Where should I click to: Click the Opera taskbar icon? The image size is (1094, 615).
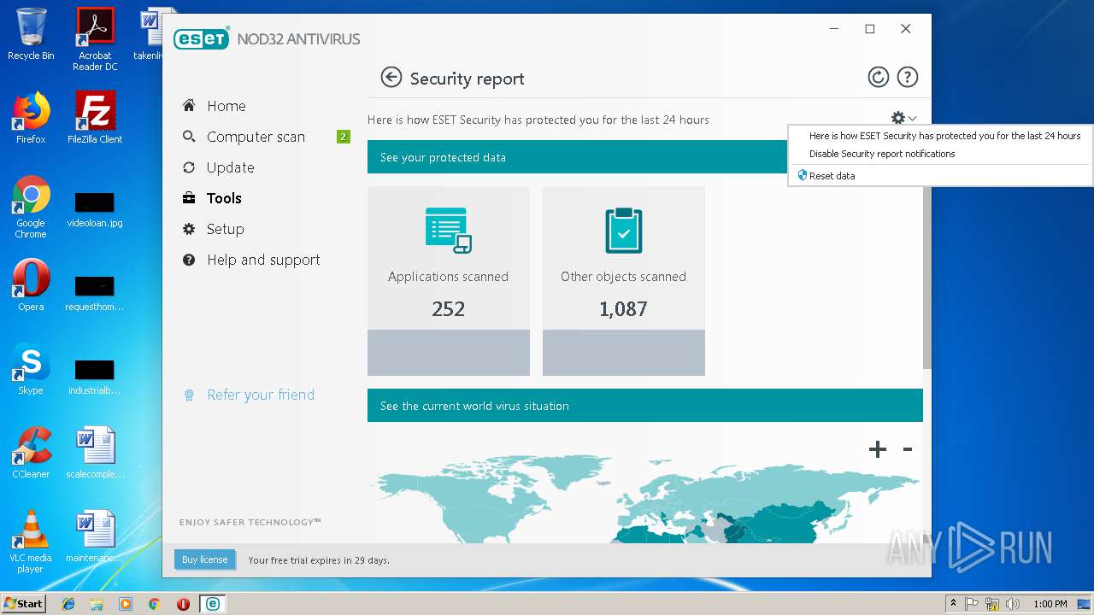coord(183,604)
